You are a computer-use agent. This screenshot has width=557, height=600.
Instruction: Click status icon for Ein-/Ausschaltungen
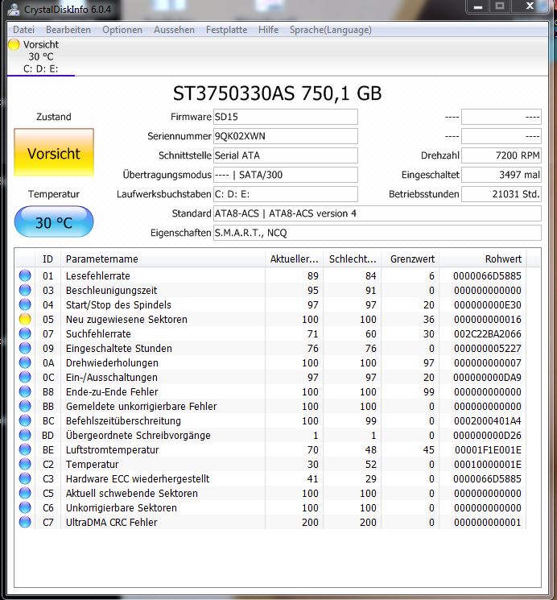click(25, 377)
